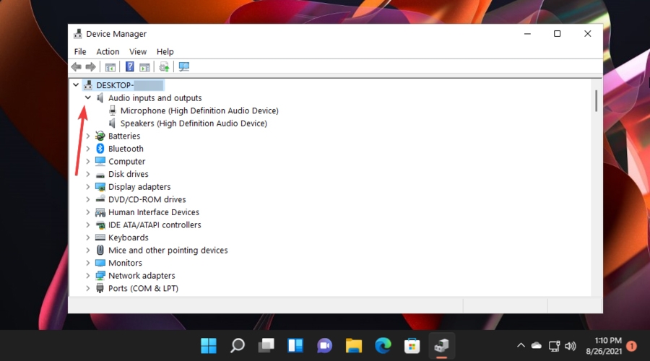Click the Forward arrow toolbar icon
The height and width of the screenshot is (361, 650).
coord(90,66)
